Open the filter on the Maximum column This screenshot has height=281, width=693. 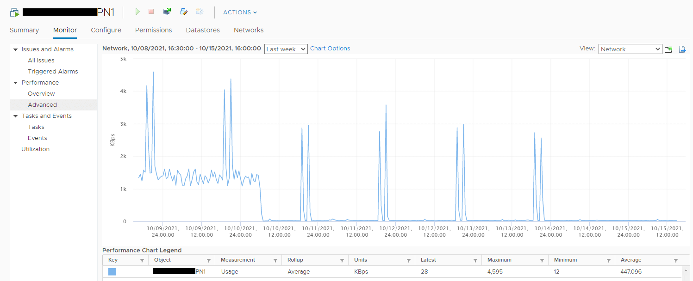click(542, 261)
